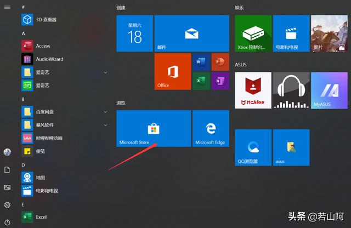
Task: Expand the 百度网盘 folder chevron
Action: click(x=105, y=111)
